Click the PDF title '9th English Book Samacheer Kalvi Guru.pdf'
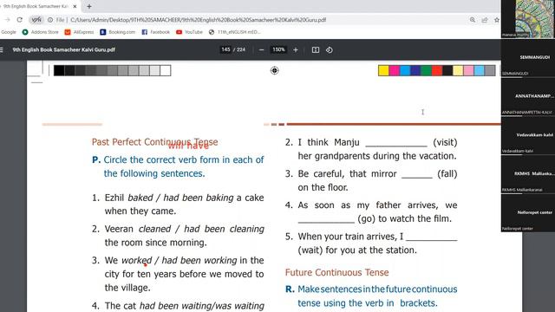Image resolution: width=555 pixels, height=312 pixels. (63, 50)
